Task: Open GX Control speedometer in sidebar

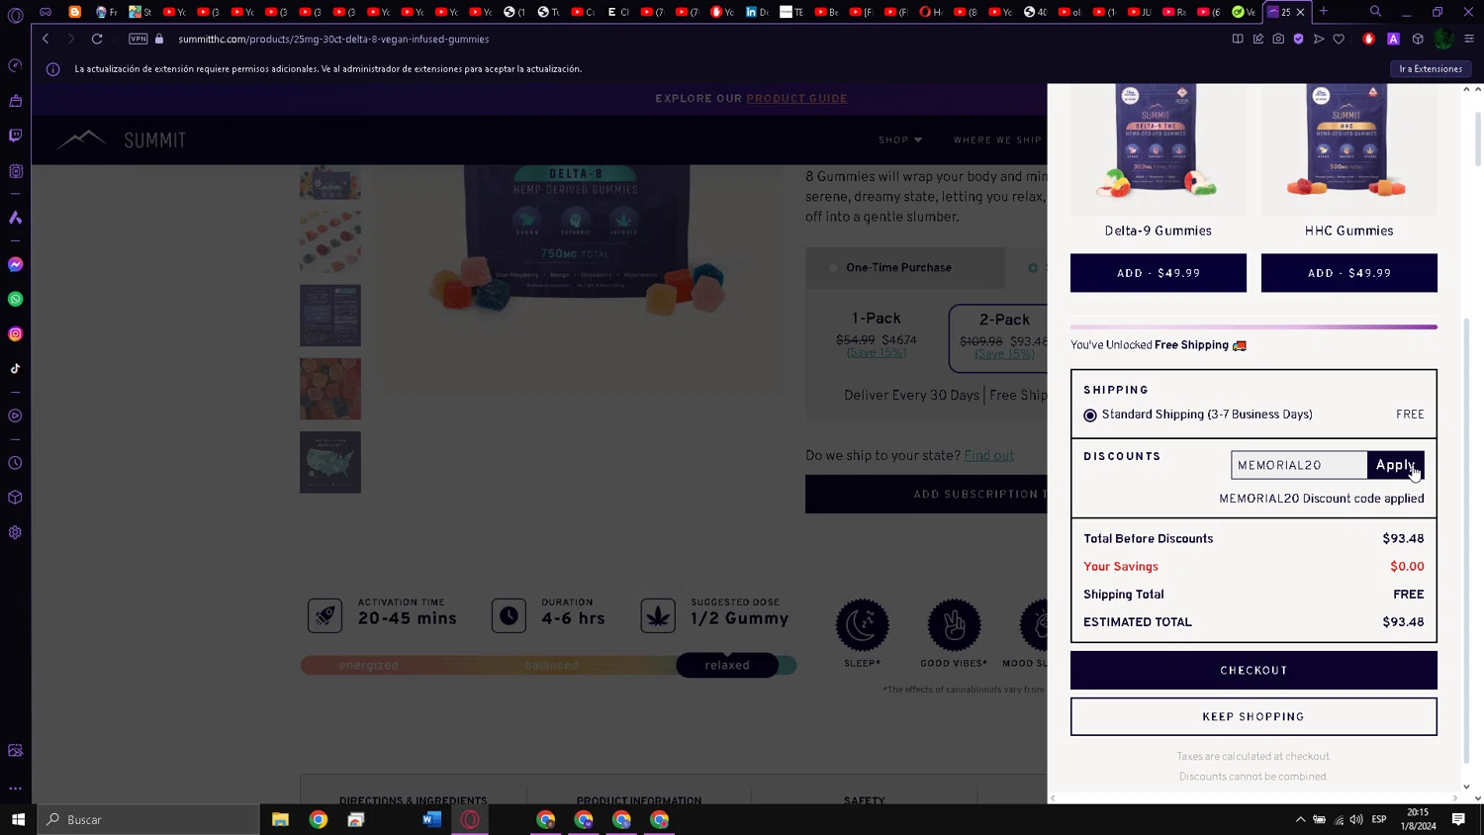Action: pyautogui.click(x=15, y=65)
